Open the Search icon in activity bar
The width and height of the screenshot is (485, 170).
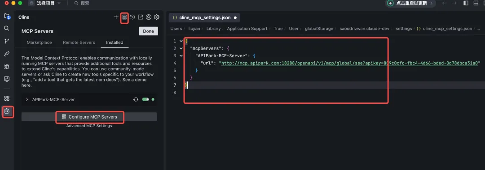pyautogui.click(x=6, y=28)
